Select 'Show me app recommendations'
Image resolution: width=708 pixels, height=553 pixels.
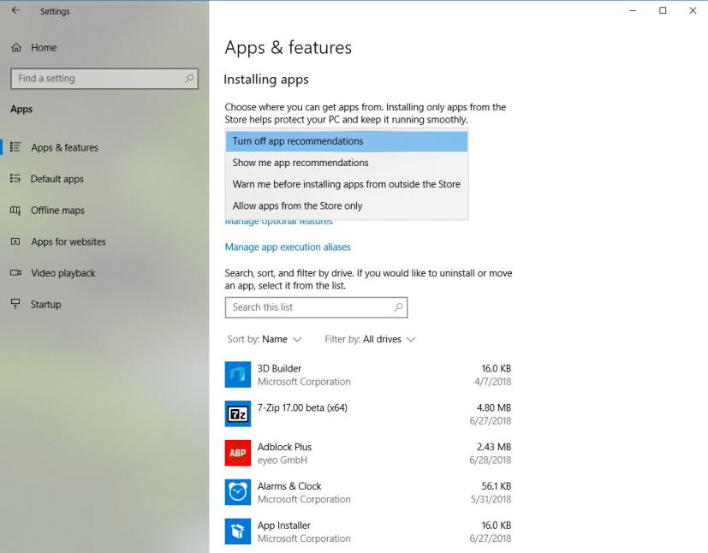300,163
